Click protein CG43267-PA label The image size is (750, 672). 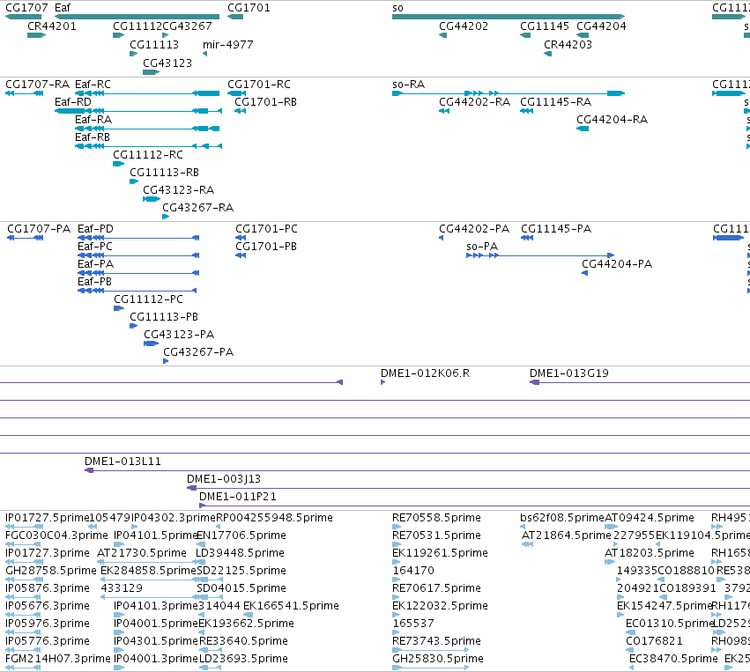(x=198, y=352)
